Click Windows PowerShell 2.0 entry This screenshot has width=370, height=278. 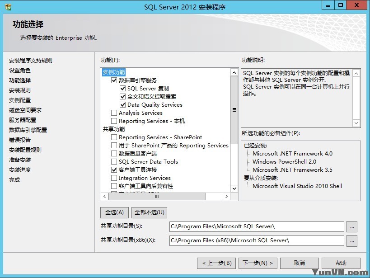284,162
